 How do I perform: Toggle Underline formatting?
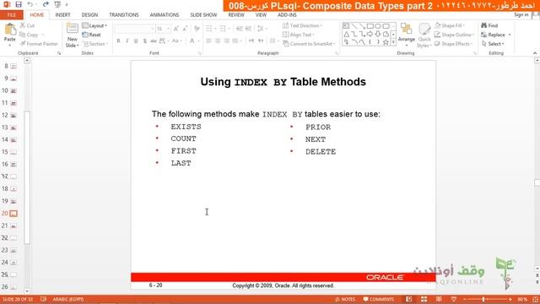(x=136, y=41)
